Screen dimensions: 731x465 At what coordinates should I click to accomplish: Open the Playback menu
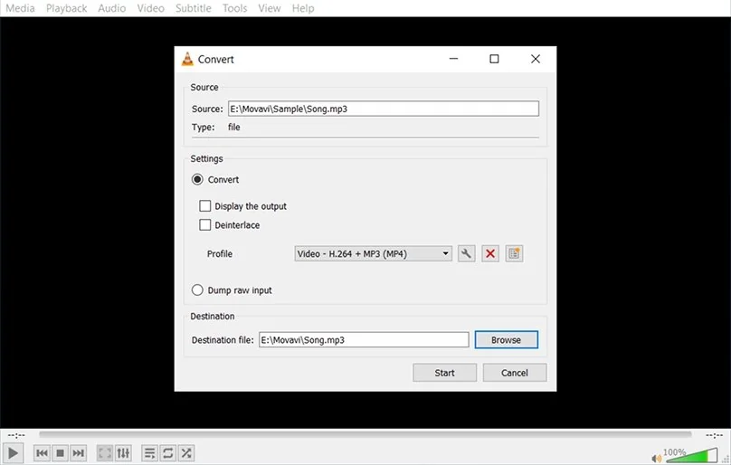67,8
